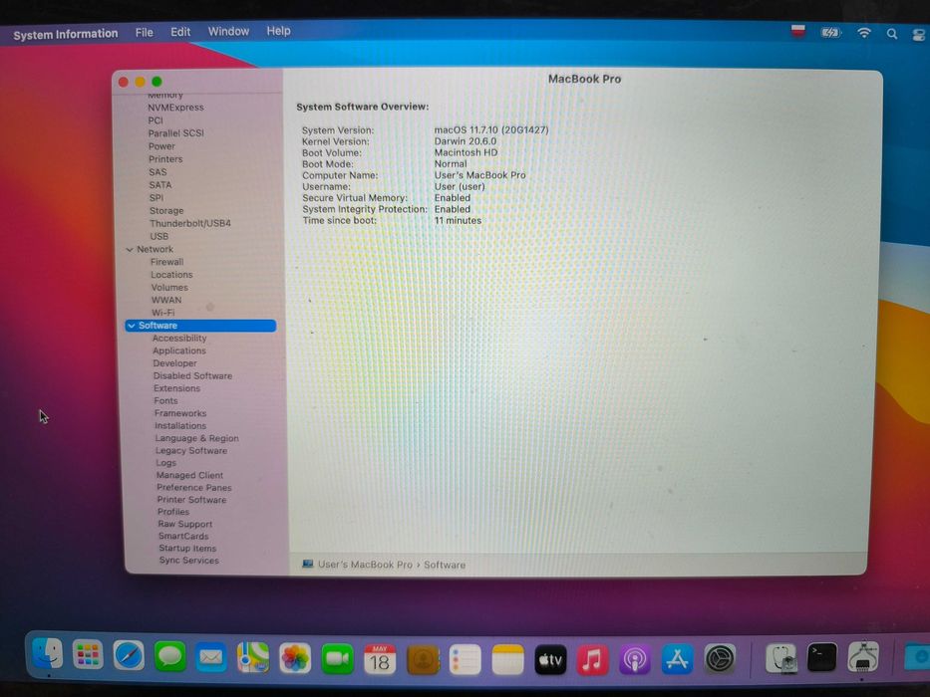
Task: Open Control Center in the menu bar
Action: tap(919, 35)
